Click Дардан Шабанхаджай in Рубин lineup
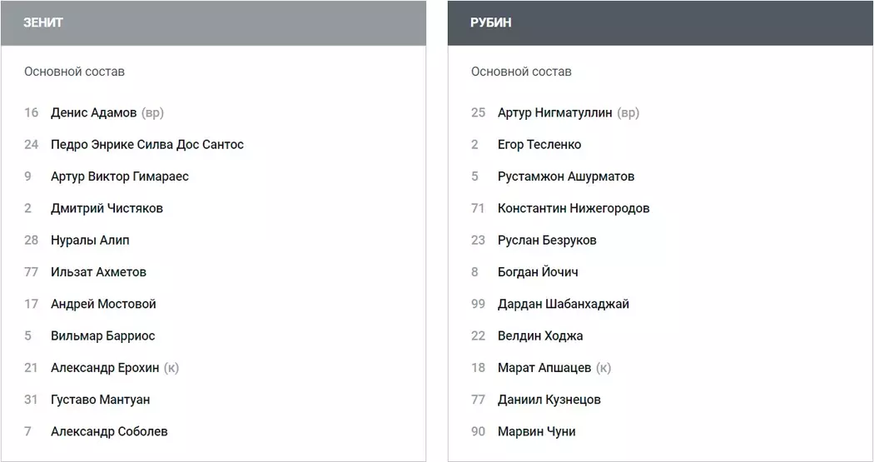The height and width of the screenshot is (462, 874). [x=564, y=304]
